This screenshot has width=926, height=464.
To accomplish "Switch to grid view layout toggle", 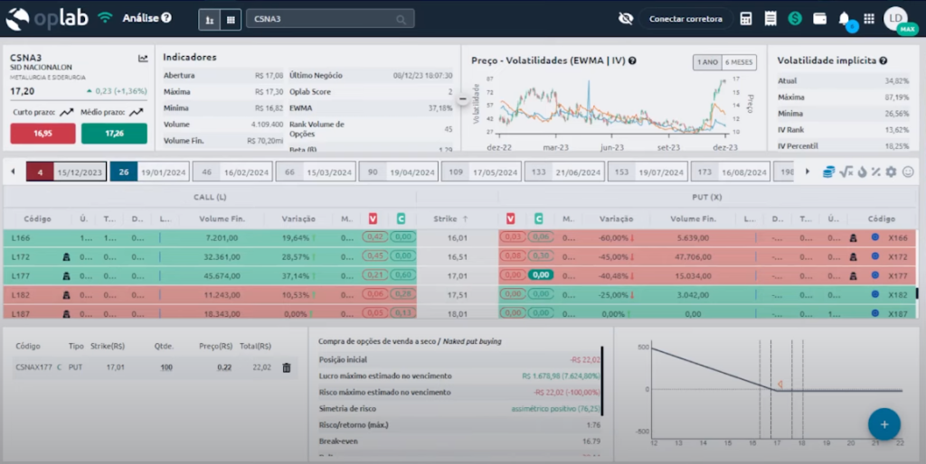I will 231,18.
